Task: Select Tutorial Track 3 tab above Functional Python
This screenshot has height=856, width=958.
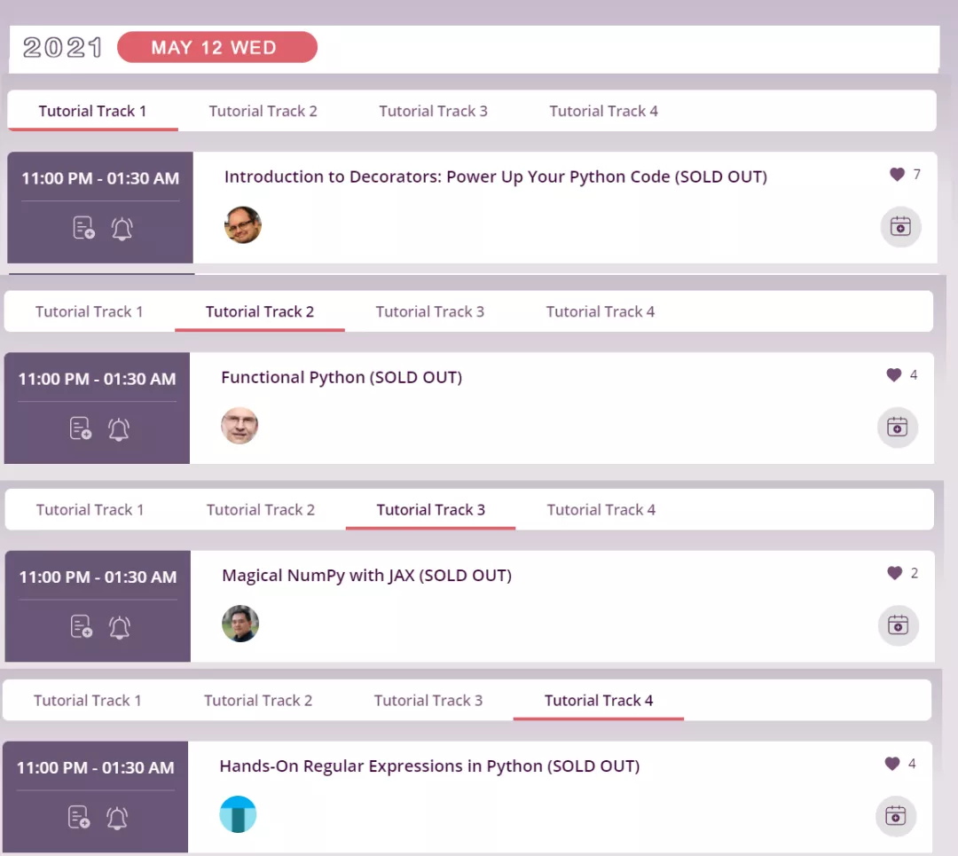Action: (429, 311)
